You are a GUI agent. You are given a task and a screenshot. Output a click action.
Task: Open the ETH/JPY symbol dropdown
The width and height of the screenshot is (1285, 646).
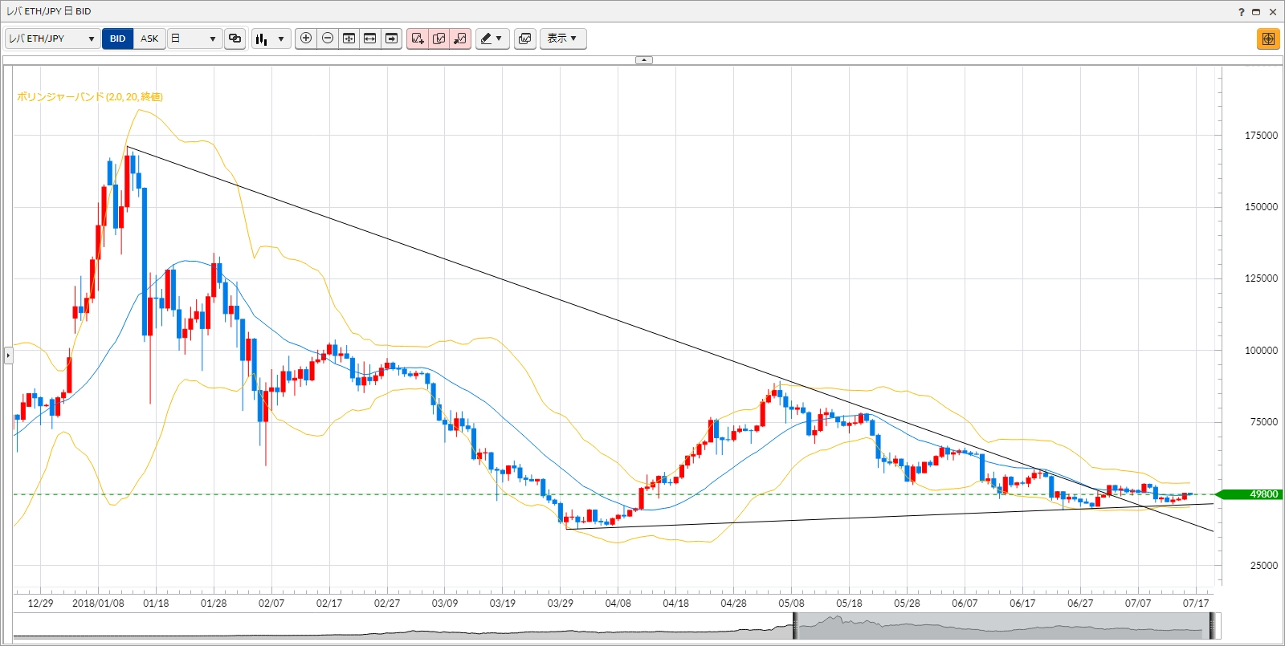point(52,39)
